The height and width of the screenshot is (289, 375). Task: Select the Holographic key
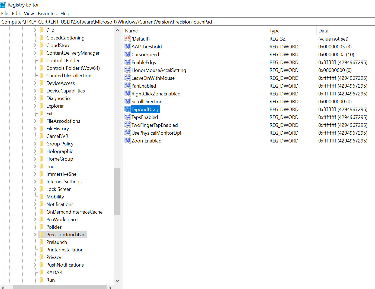tap(60, 151)
